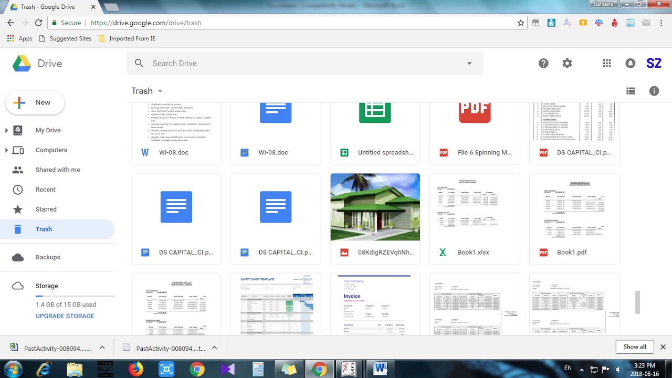Image resolution: width=672 pixels, height=378 pixels.
Task: Close the downloads bar
Action: [663, 347]
